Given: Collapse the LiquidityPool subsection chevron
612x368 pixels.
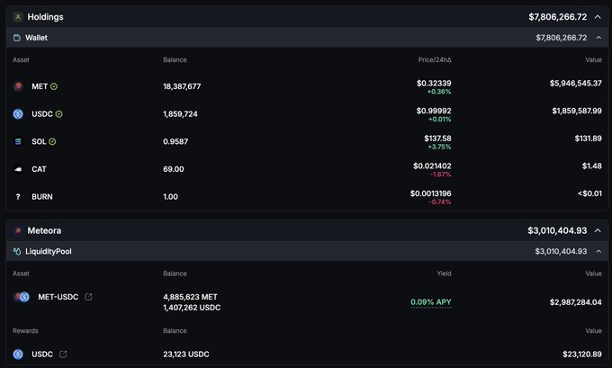Looking at the screenshot, I should (596, 251).
